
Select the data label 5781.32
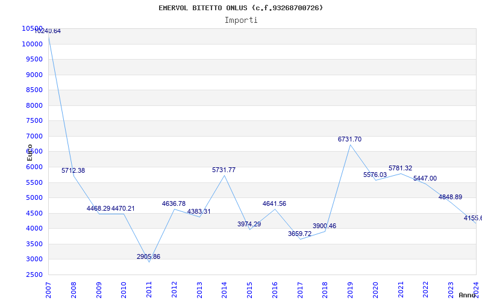pos(400,169)
